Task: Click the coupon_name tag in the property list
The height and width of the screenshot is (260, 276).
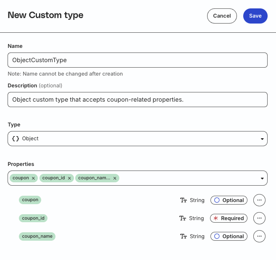Action: tap(37, 236)
